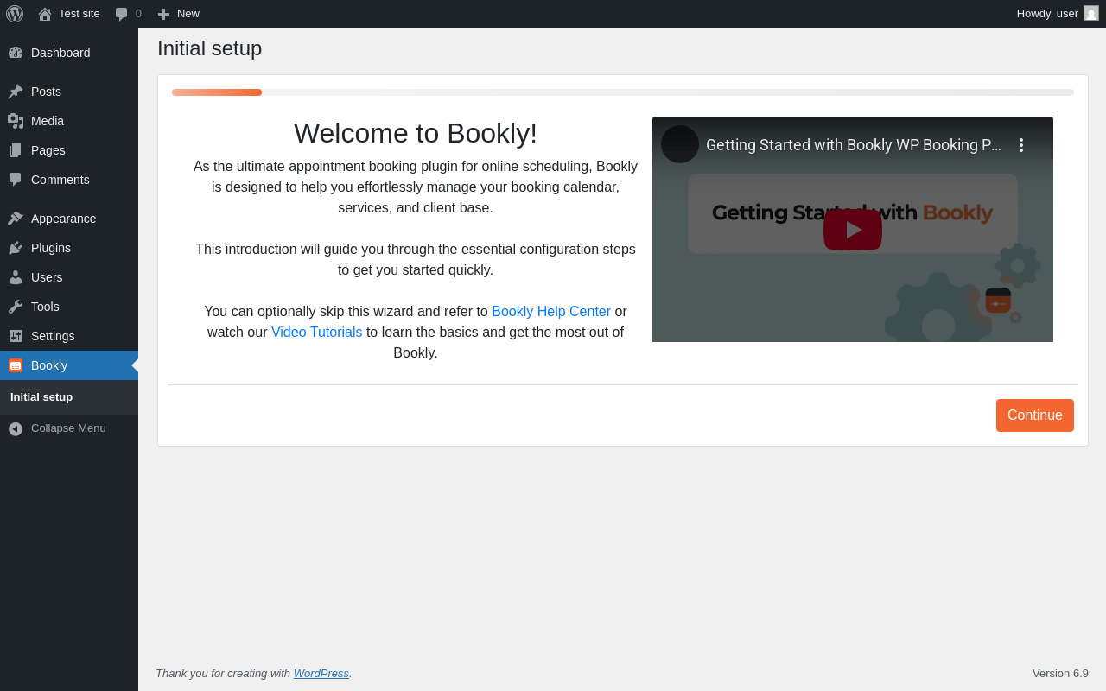
Task: Open the Test site home icon
Action: [45, 14]
